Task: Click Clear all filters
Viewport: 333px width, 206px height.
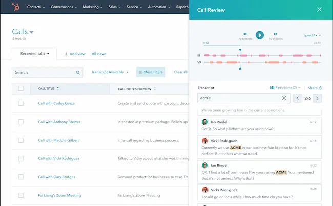Action: pos(180,72)
